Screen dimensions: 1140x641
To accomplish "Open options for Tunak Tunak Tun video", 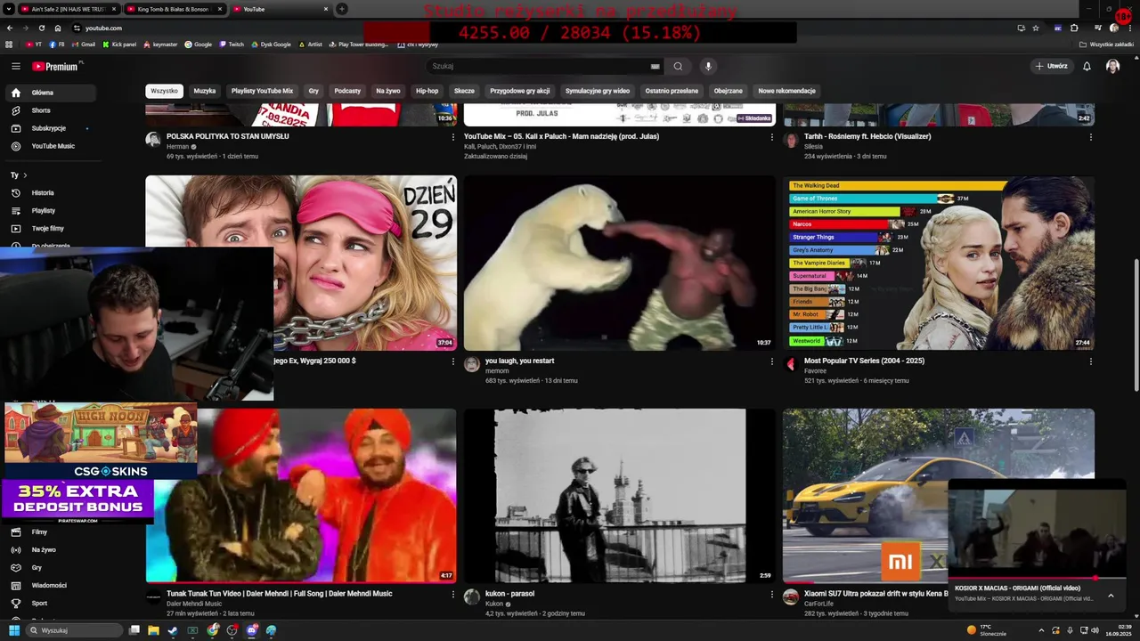I will point(453,594).
